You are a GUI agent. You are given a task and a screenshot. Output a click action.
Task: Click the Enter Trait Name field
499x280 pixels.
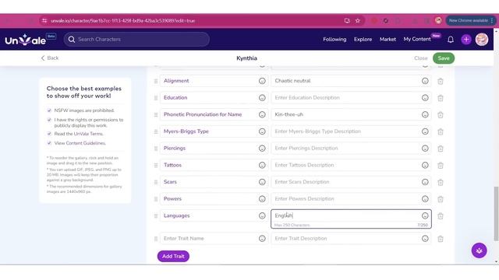click(x=214, y=239)
